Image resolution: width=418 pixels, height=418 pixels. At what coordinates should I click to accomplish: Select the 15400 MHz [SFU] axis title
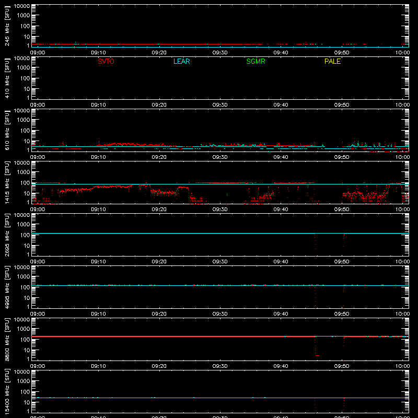(7, 391)
